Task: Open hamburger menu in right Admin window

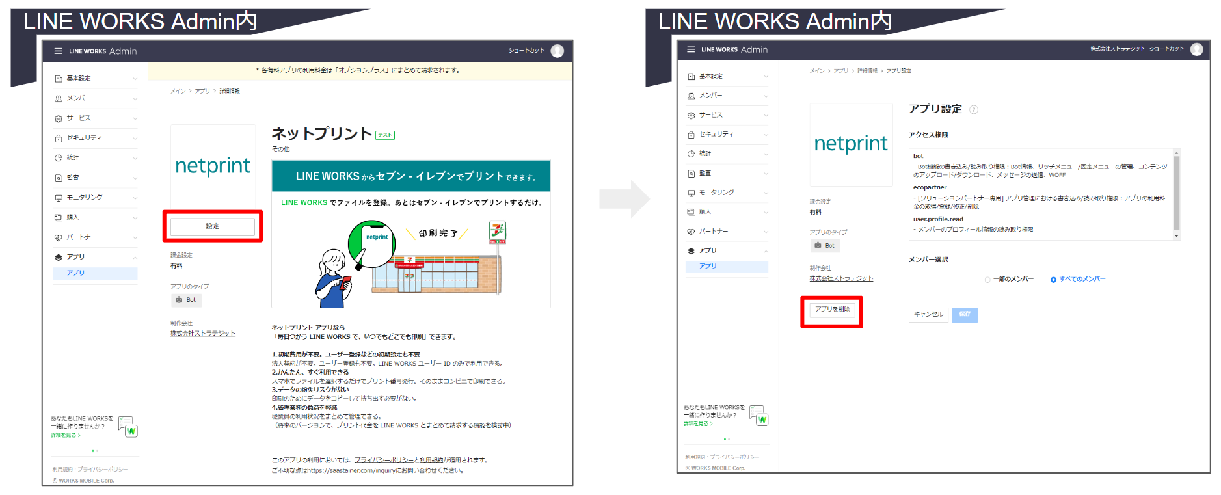Action: [691, 49]
